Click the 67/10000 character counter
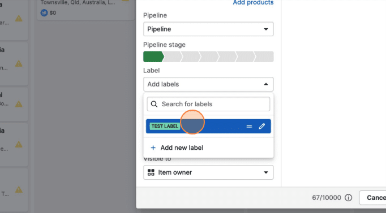386x213 pixels. (327, 198)
